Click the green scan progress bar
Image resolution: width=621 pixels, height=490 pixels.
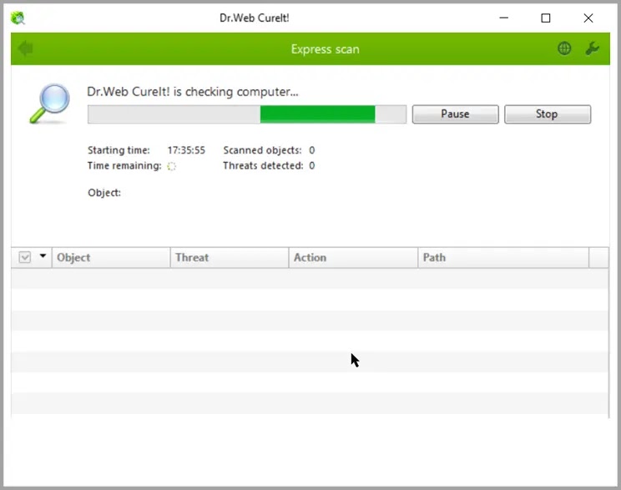click(247, 114)
